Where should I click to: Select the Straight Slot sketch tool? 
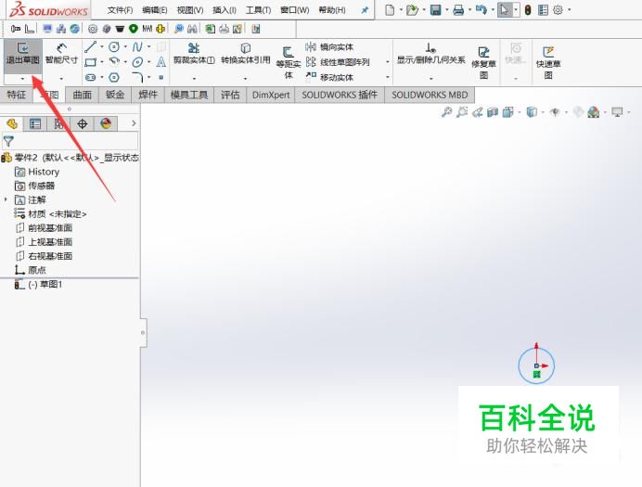point(91,77)
